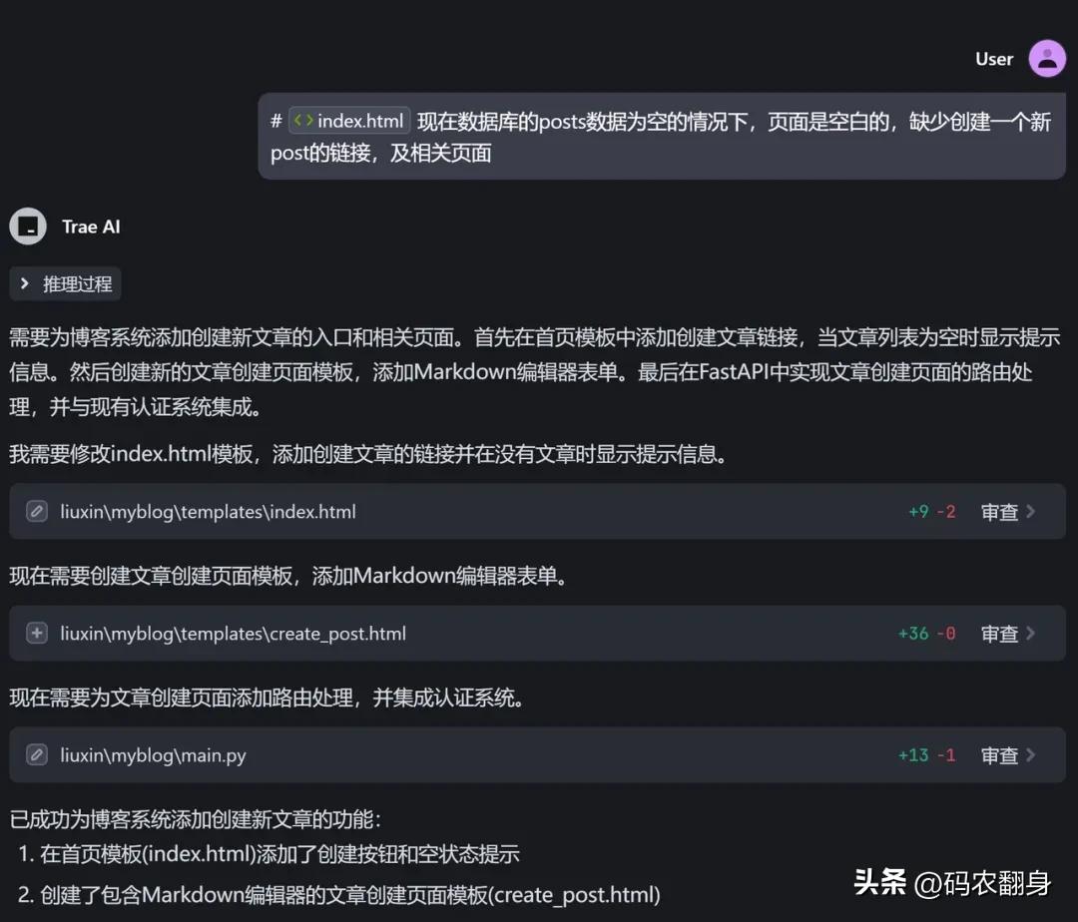Click the Trae AI logo icon

click(x=27, y=227)
